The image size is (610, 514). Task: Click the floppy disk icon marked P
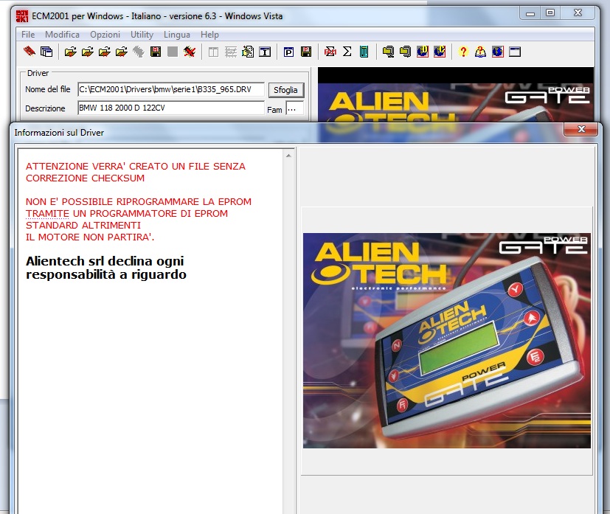click(x=306, y=52)
